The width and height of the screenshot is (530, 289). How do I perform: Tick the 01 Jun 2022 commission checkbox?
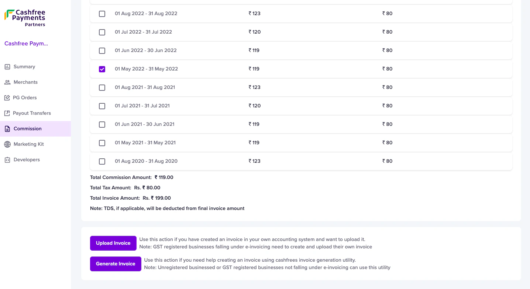[x=102, y=51]
